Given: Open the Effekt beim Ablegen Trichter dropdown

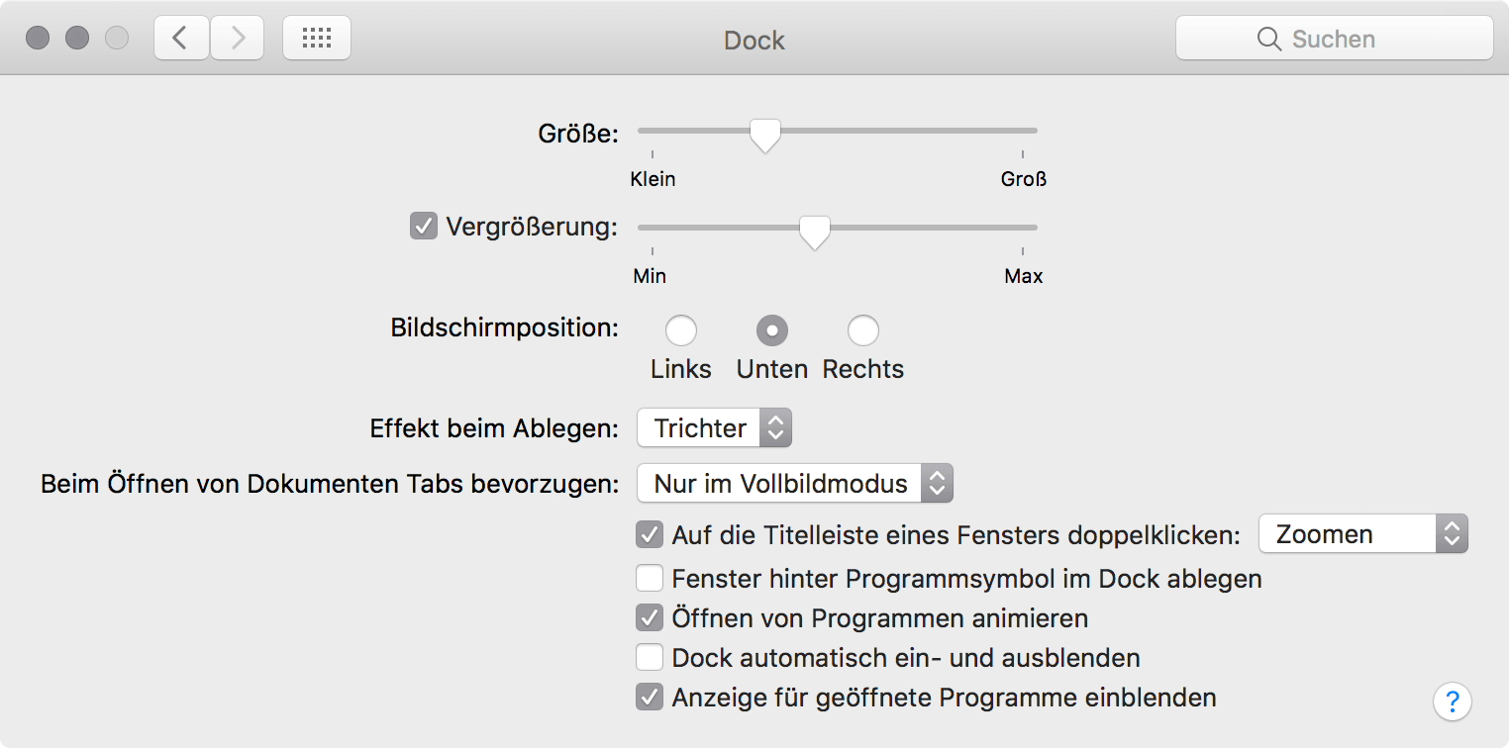Looking at the screenshot, I should [x=715, y=428].
